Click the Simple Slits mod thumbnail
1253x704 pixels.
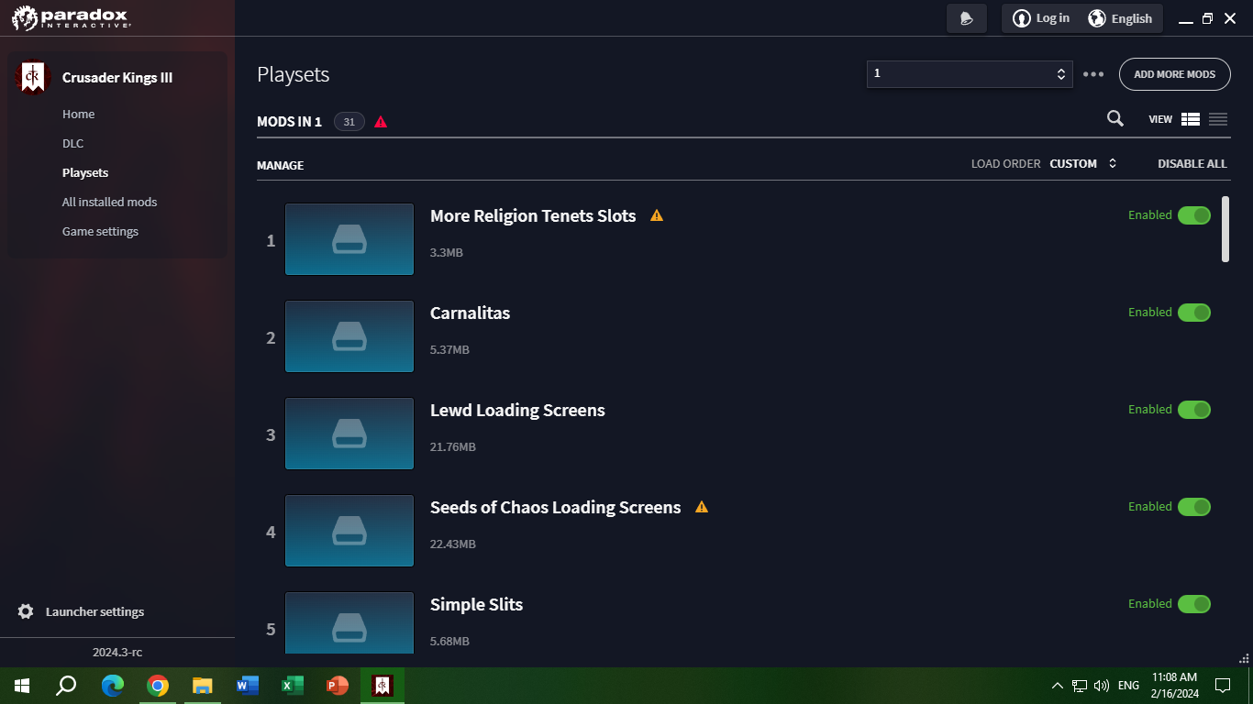[x=349, y=623]
